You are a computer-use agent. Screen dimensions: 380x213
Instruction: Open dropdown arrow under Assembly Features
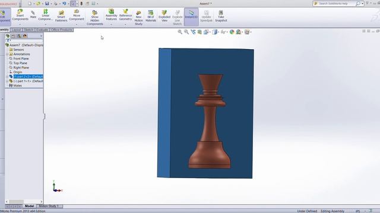pyautogui.click(x=111, y=24)
